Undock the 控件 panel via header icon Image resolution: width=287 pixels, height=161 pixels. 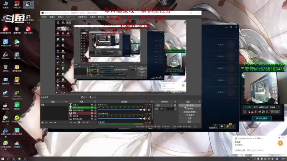[x=199, y=102]
